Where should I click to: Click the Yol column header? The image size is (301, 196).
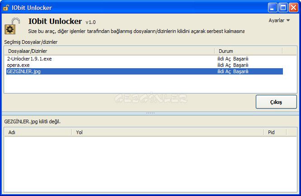(168, 132)
